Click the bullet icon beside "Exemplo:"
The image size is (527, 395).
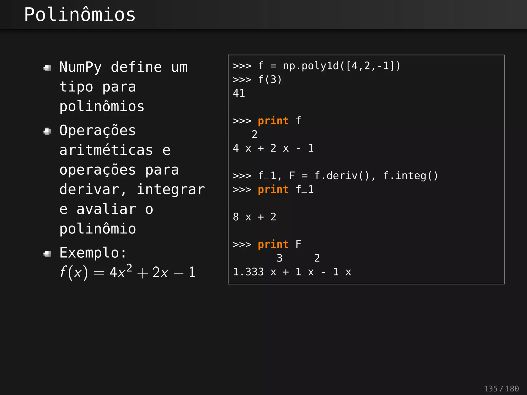coord(47,254)
